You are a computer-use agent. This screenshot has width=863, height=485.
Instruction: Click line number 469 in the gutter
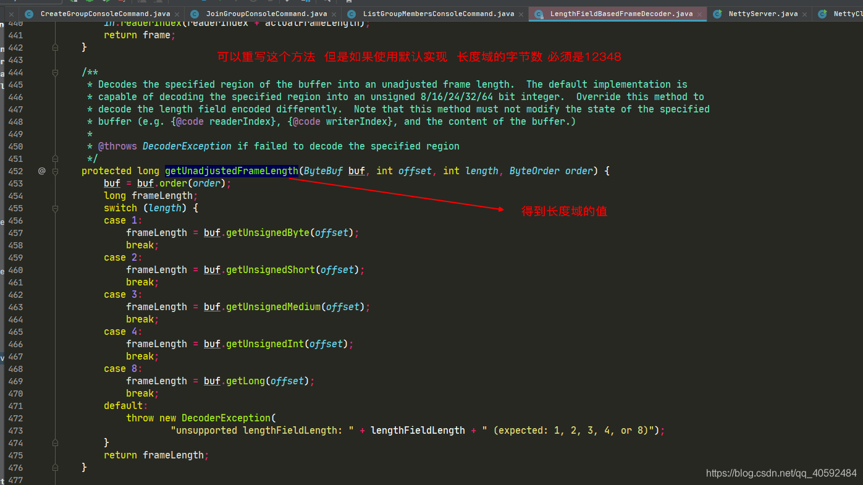coord(15,381)
